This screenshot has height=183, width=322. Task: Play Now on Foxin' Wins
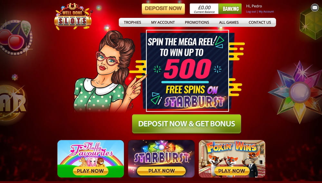(232, 171)
